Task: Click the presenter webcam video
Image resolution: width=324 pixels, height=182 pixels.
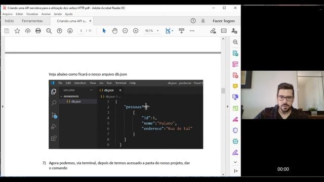Action: click(x=282, y=95)
